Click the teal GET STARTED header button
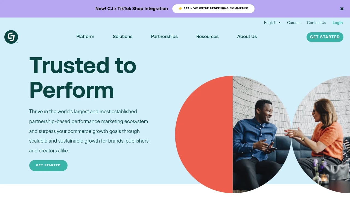The width and height of the screenshot is (350, 197). pos(325,37)
